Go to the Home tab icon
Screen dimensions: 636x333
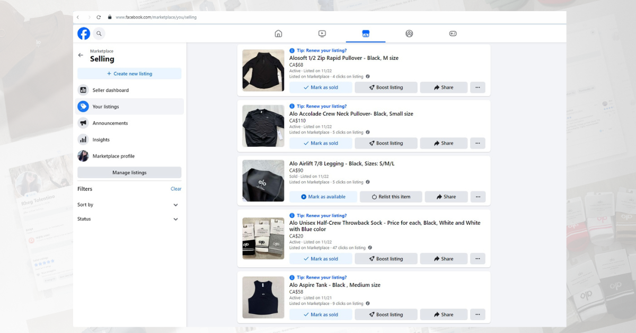pyautogui.click(x=278, y=33)
